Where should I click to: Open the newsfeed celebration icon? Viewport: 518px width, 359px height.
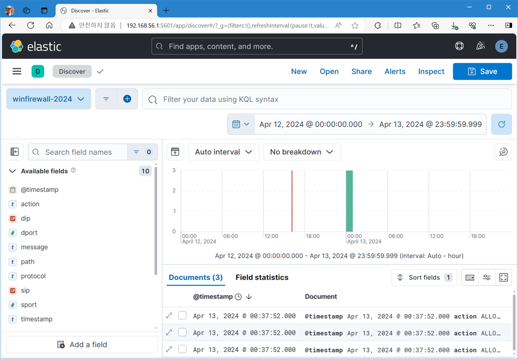click(481, 46)
